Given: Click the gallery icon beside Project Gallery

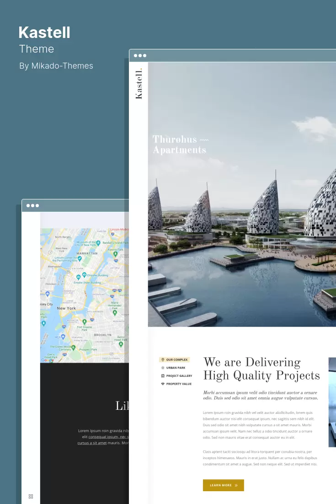Looking at the screenshot, I should pos(163,376).
